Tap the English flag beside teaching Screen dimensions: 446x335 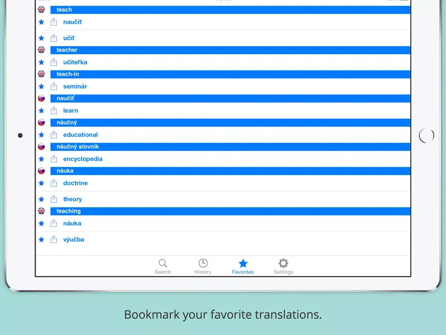(x=41, y=211)
